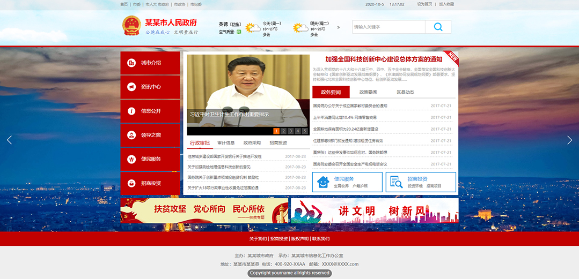Click the sidebar 便民服务 icon

[x=131, y=159]
